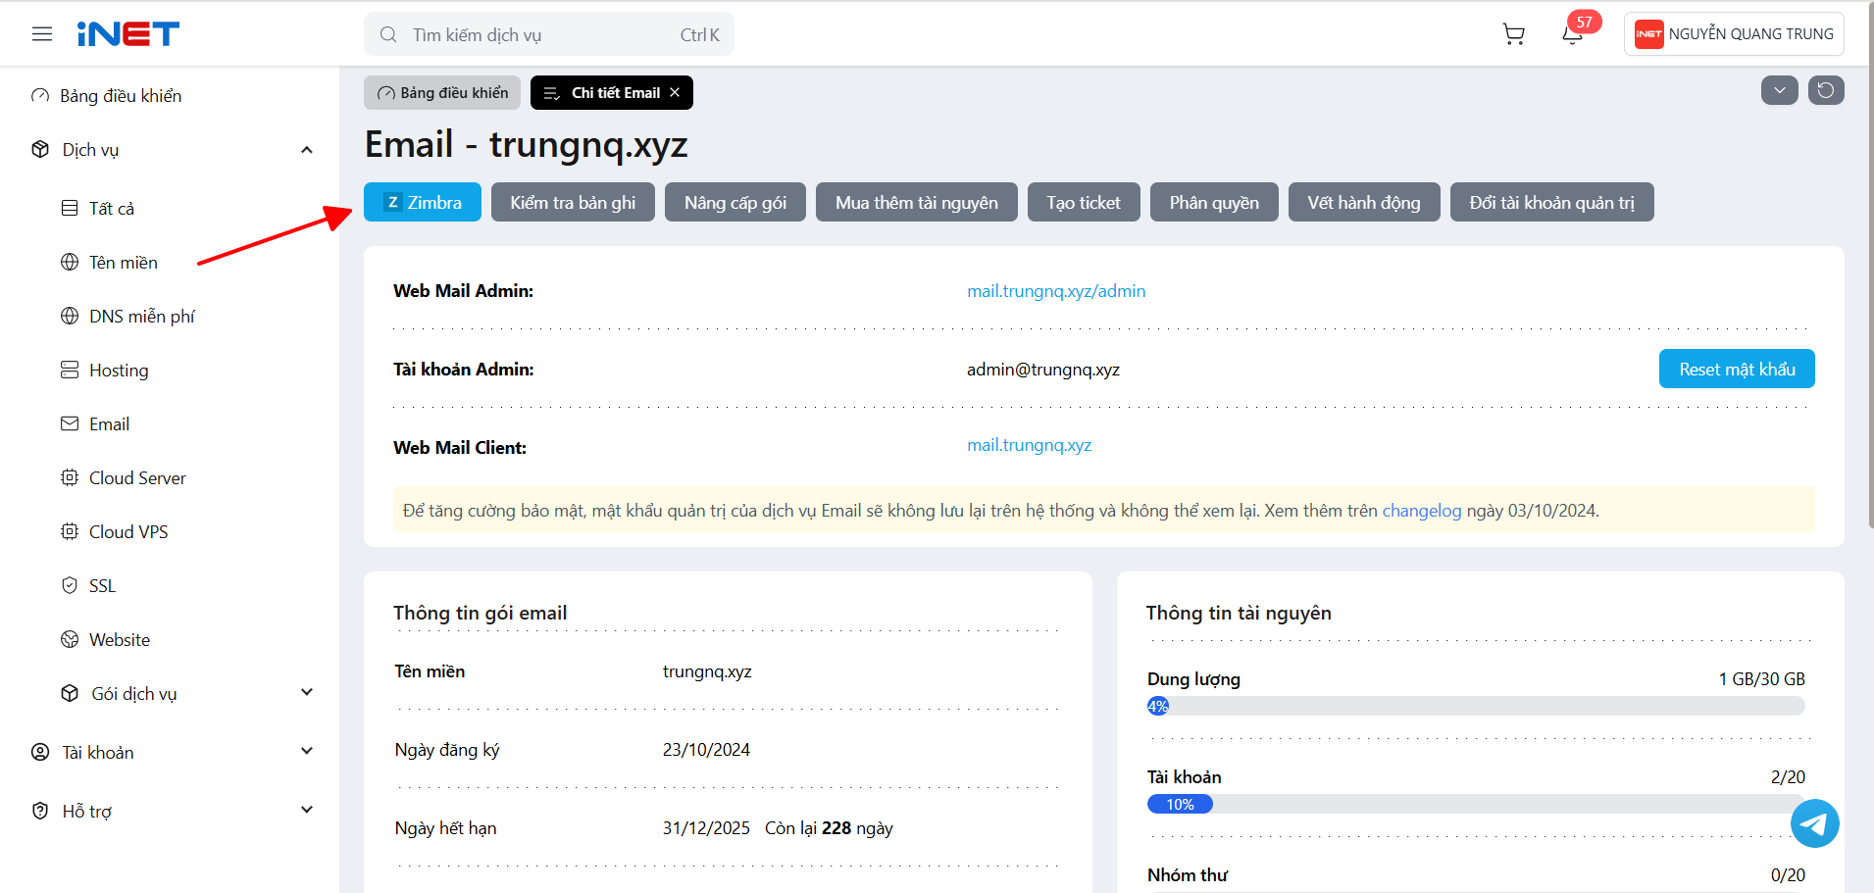Click the iNET avatar next to username
Viewport: 1874px width, 893px height.
tap(1648, 34)
